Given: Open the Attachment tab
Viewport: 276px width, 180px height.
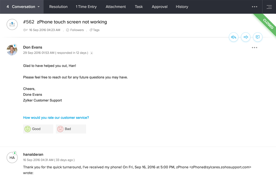Looking at the screenshot, I should point(116,7).
